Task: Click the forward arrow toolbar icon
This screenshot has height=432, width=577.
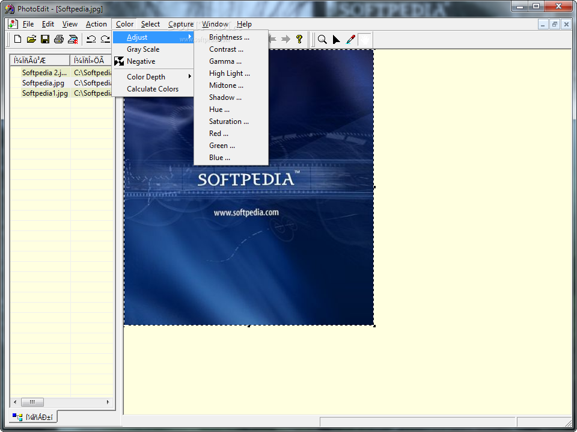Action: [285, 39]
